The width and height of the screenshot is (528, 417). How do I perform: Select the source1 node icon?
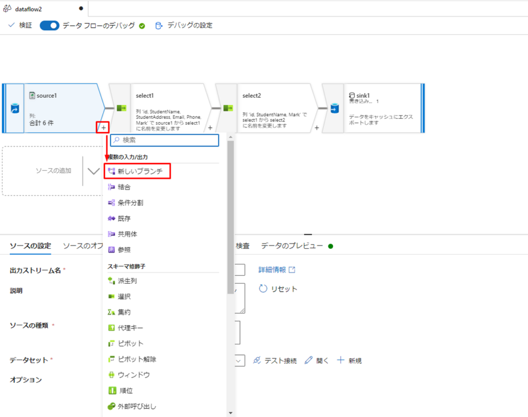coord(15,109)
